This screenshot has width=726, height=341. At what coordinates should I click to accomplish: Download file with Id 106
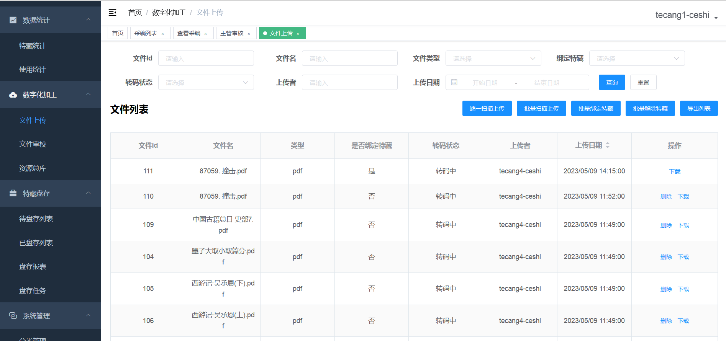(683, 321)
